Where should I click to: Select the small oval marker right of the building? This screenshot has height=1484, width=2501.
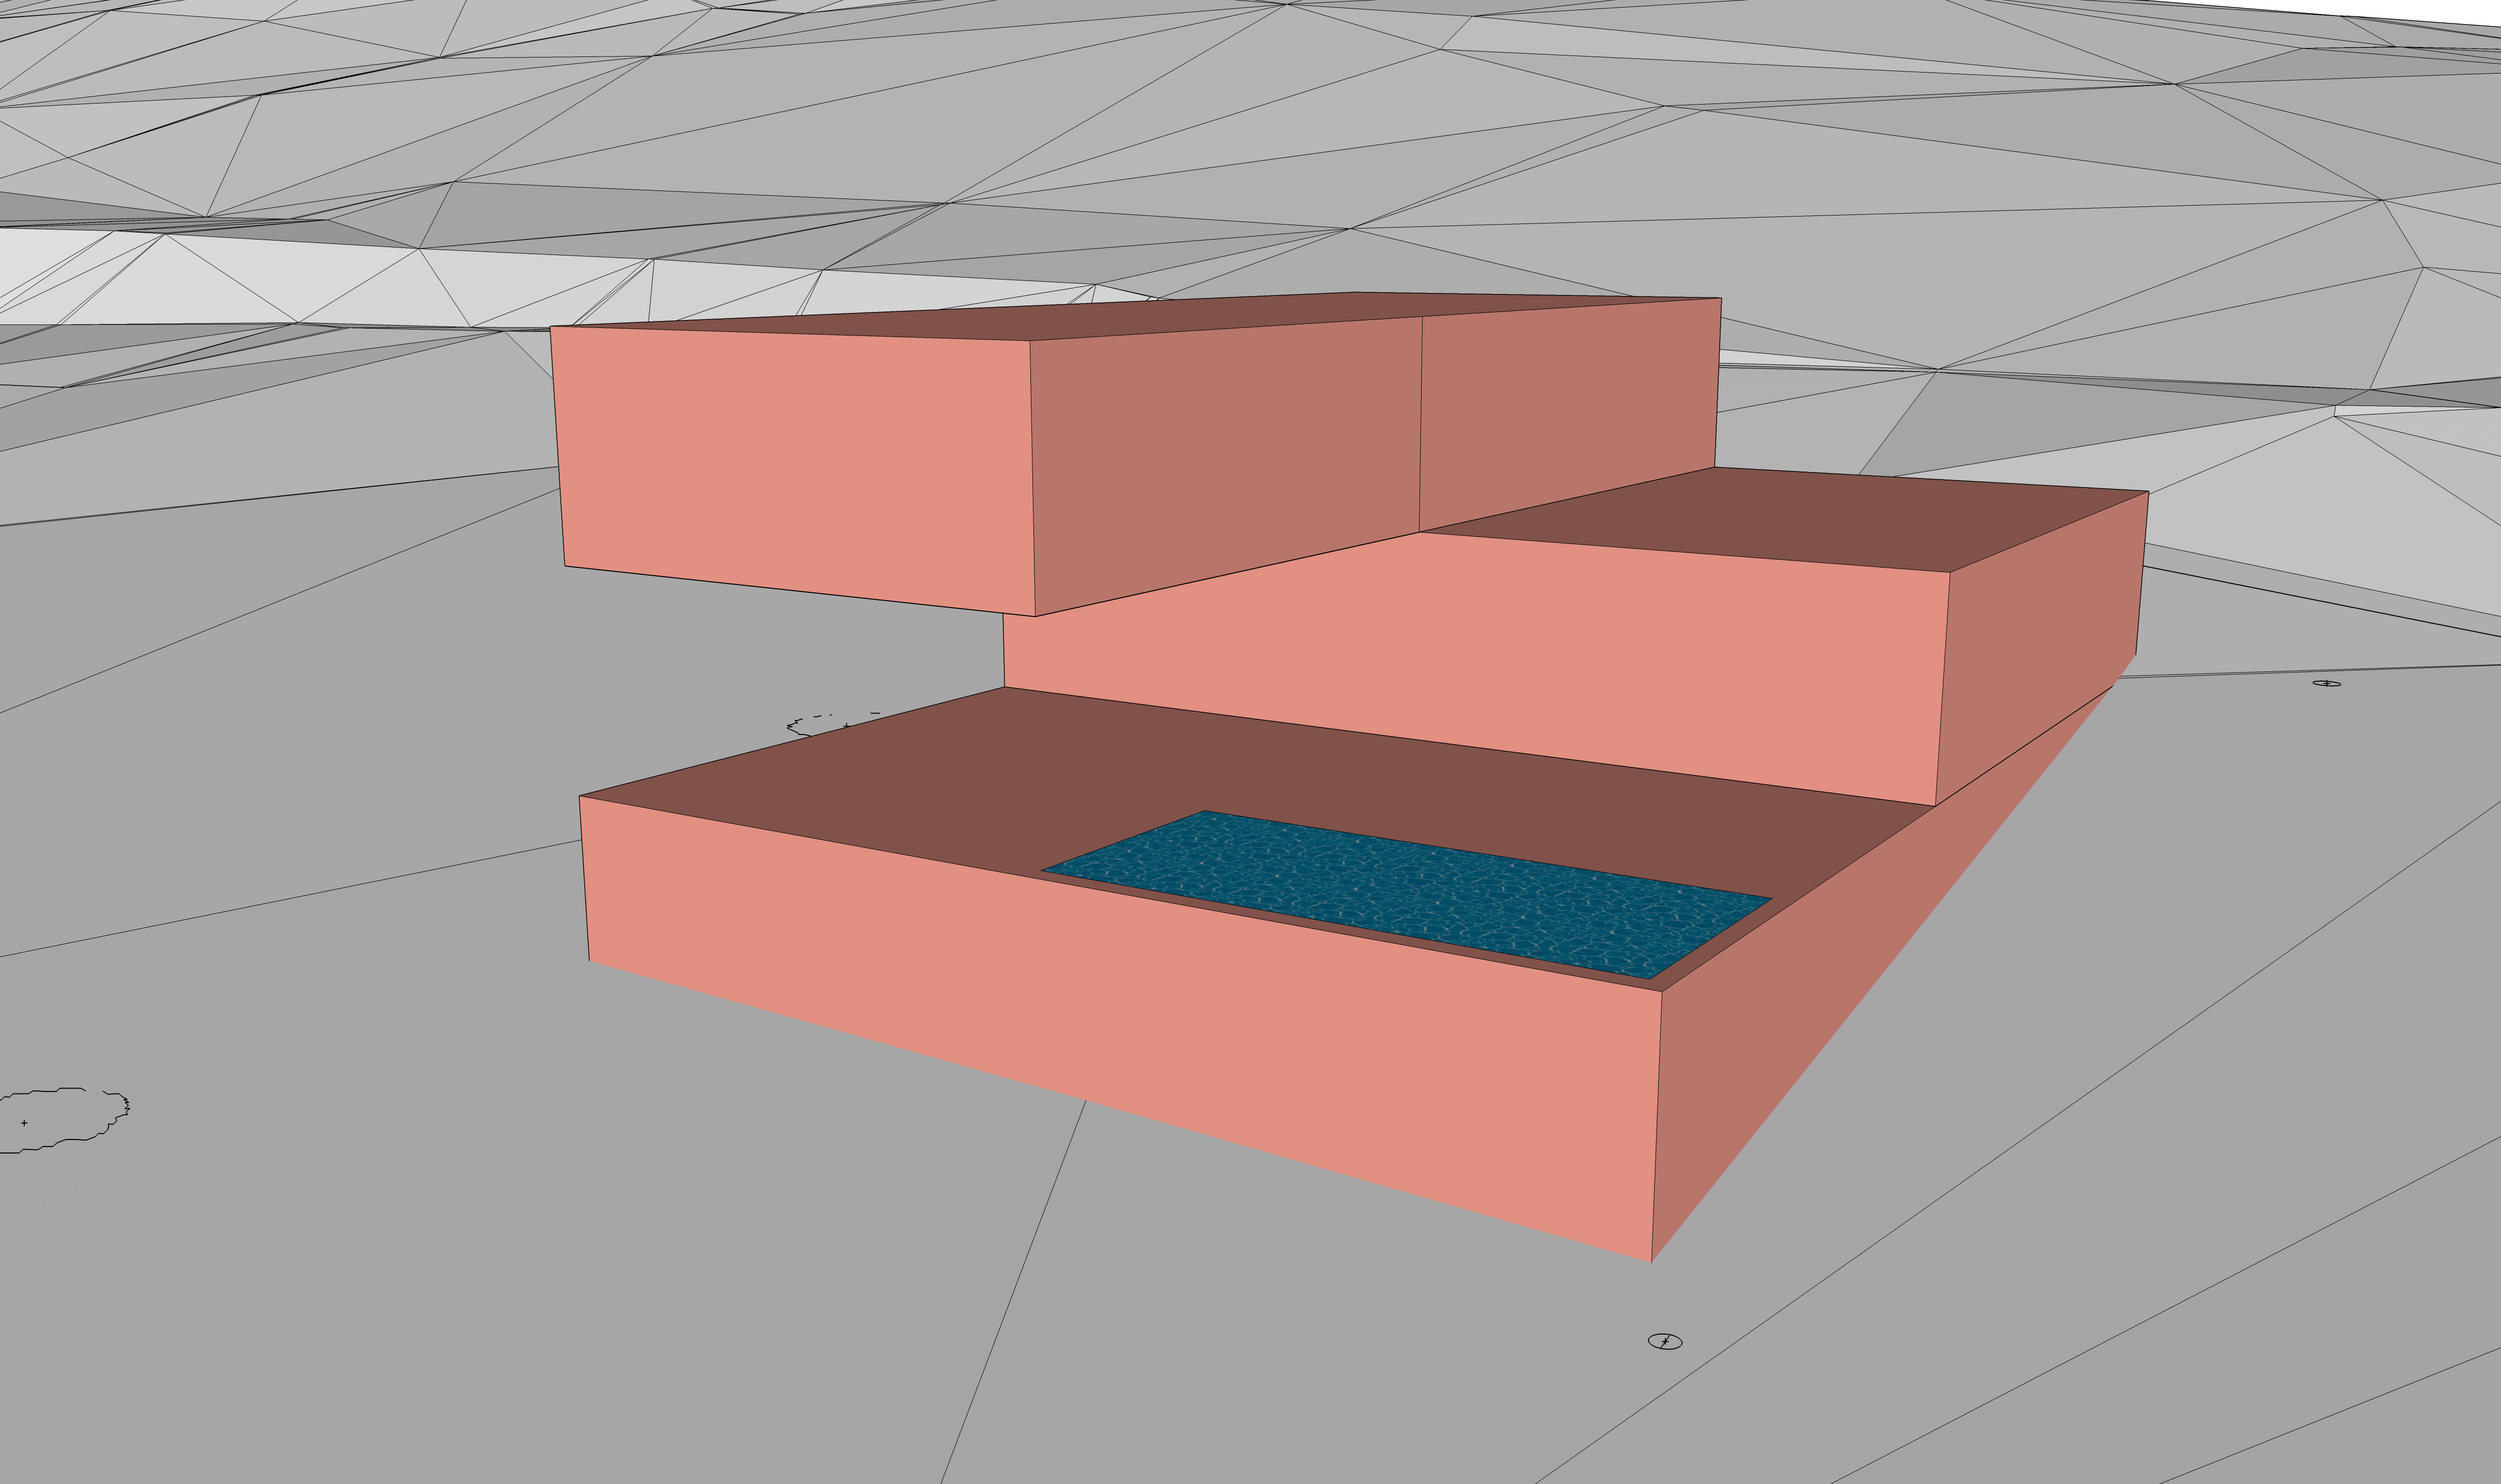pyautogui.click(x=2327, y=683)
